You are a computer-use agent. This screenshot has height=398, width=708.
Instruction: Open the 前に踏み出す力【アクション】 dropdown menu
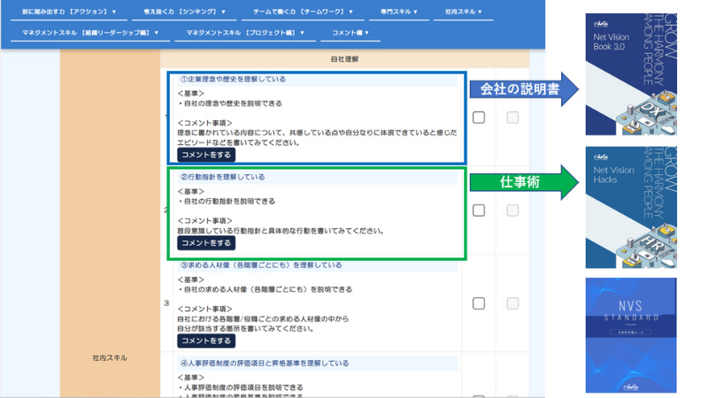click(x=69, y=11)
